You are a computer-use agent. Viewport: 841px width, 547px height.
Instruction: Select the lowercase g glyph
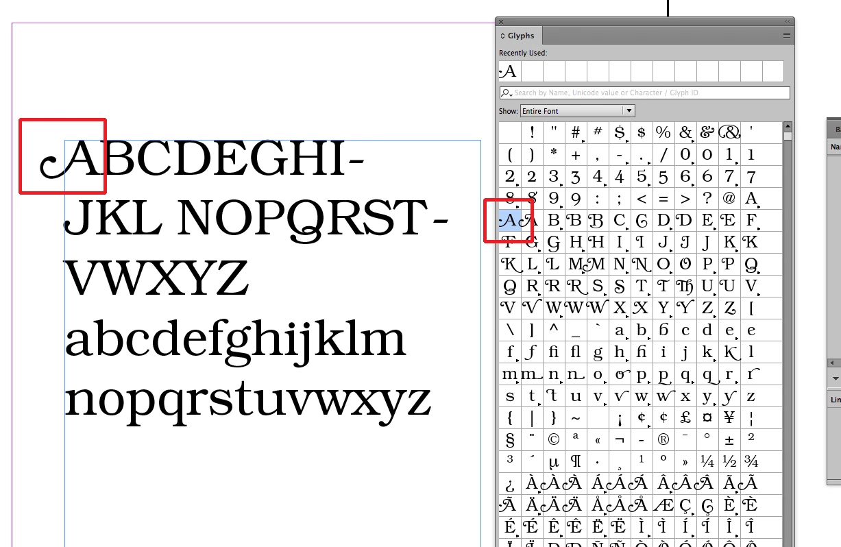597,352
